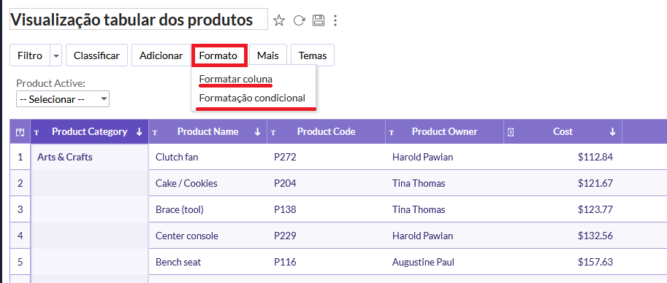
Task: Choose Formatação condicional from menu
Action: tap(252, 98)
